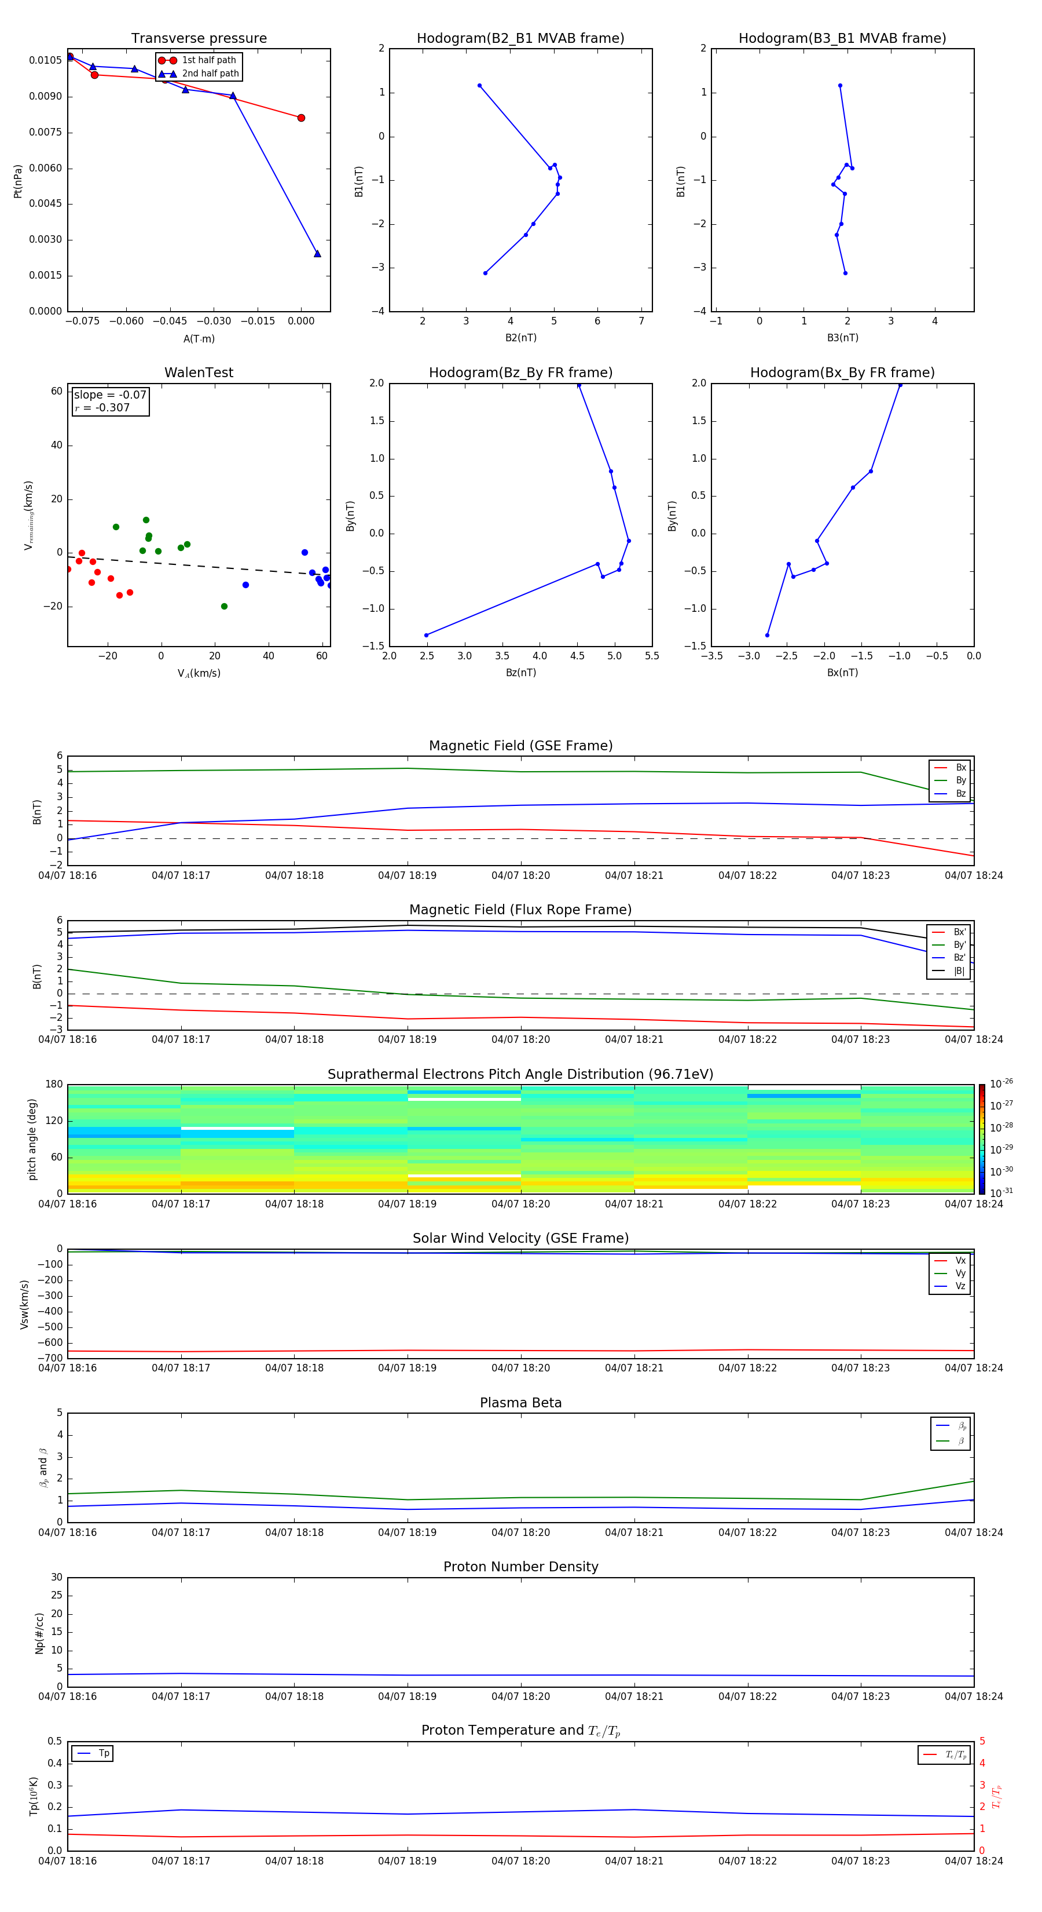Click the 'WalenTest' plot title
The width and height of the screenshot is (1042, 1912).
(199, 373)
